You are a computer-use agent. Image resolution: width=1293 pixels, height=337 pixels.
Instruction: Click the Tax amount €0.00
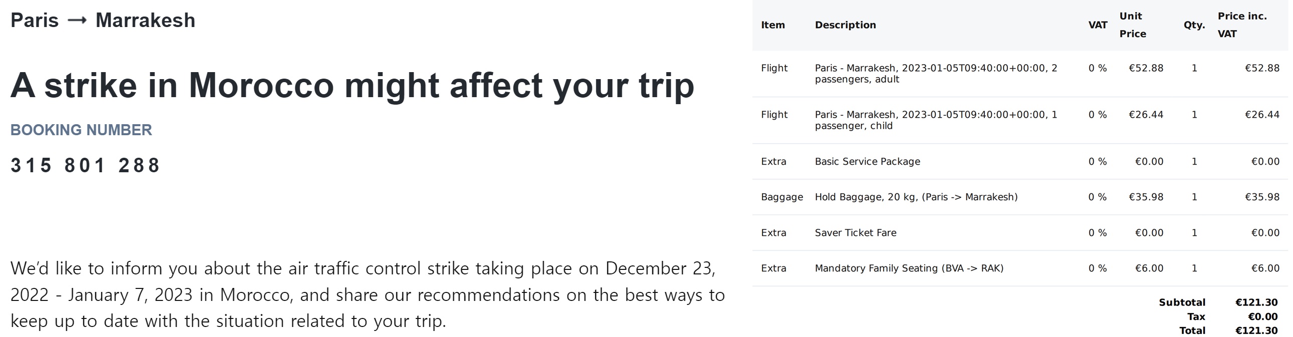1263,316
